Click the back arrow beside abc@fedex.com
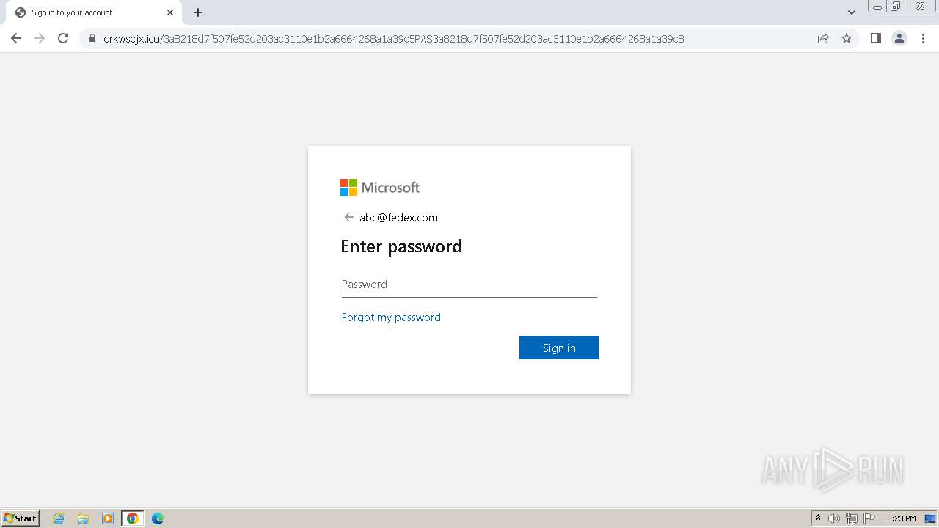 348,217
